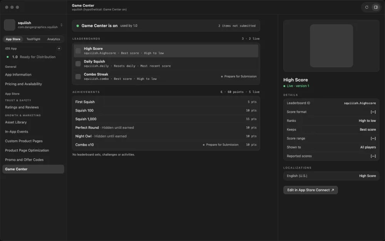Click the '3 · 2 live' leaderboards count
The height and width of the screenshot is (241, 385).
pos(251,39)
